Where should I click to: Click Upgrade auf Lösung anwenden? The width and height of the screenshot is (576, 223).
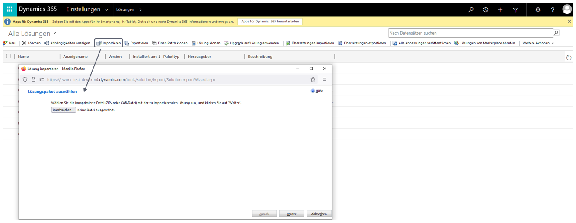pos(251,43)
